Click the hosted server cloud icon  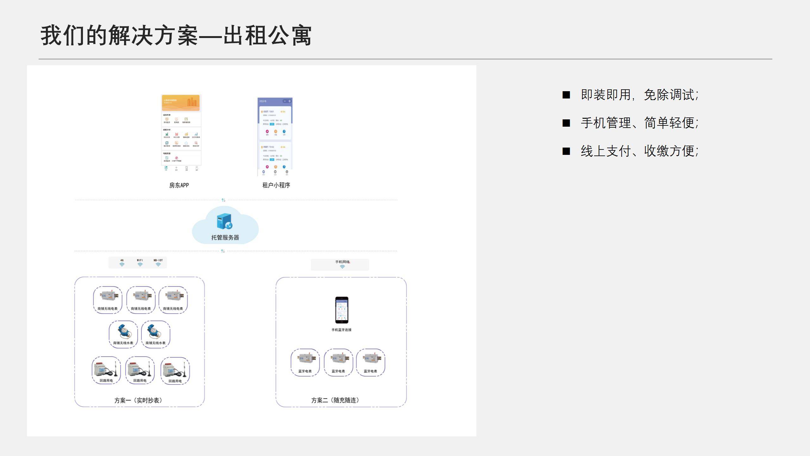pos(225,222)
